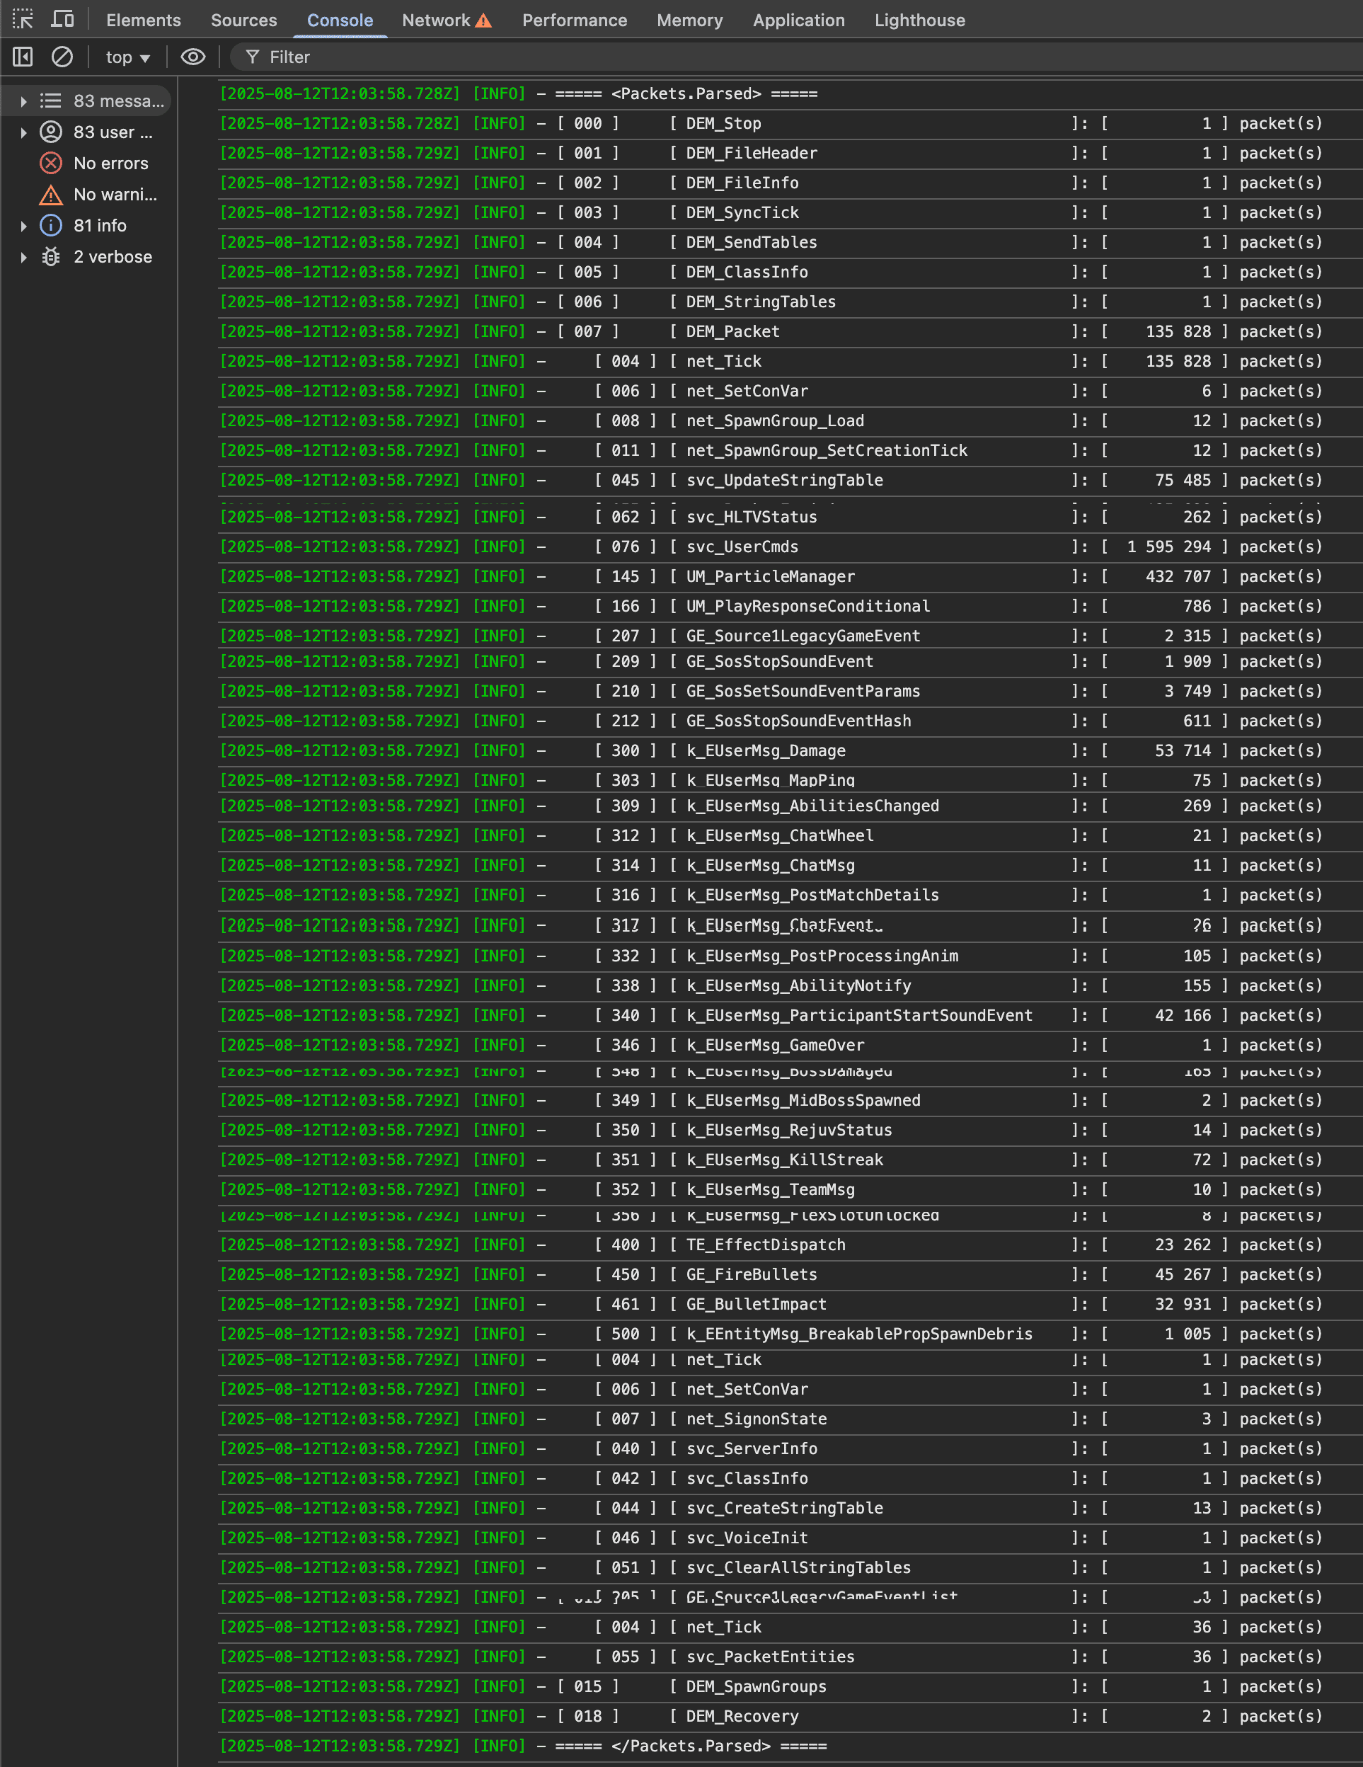Screen dimensions: 1363x1767
Task: Switch to the Lighthouse tab
Action: [x=920, y=21]
